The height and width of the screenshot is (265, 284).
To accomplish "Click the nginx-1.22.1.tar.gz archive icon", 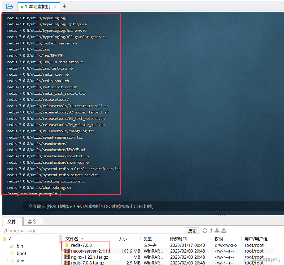I will pyautogui.click(x=67, y=257).
